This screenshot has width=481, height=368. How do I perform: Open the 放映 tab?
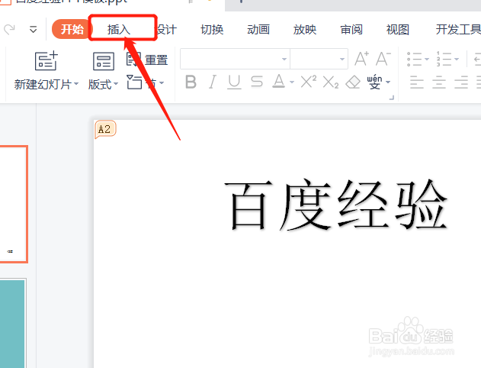pyautogui.click(x=305, y=30)
